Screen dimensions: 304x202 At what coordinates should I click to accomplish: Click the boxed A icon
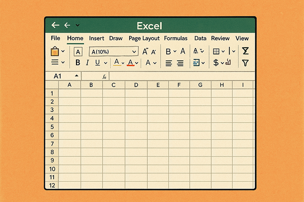click(x=78, y=52)
